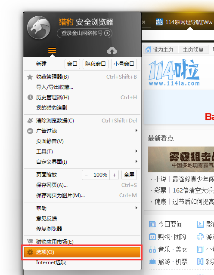Expand the 工具(T) submenu arrow
214x275 pixels.
[136, 151]
